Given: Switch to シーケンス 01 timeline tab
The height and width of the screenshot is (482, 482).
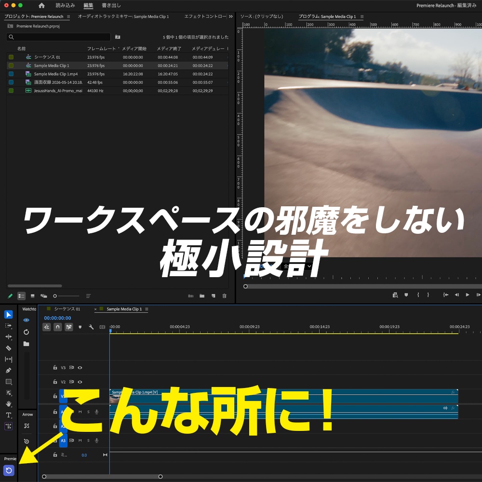Looking at the screenshot, I should (67, 309).
